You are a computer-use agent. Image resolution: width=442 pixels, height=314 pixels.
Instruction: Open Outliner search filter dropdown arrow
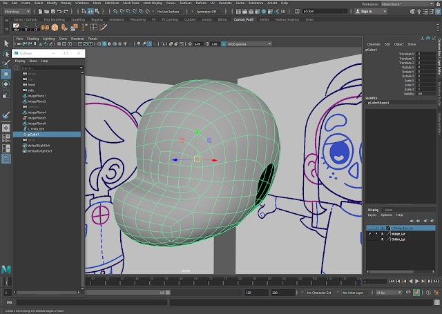click(x=81, y=68)
